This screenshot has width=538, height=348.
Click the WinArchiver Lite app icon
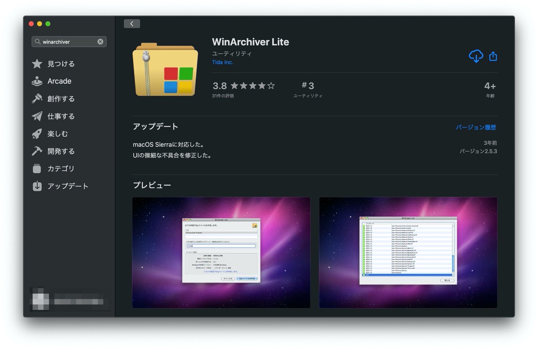point(165,70)
